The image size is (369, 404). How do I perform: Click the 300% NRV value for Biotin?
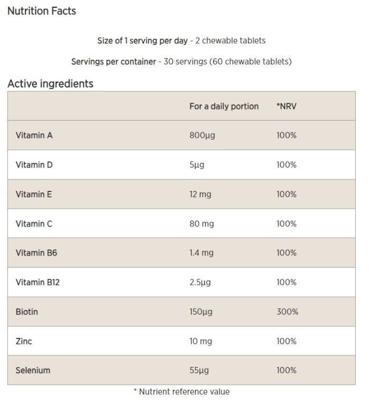287,312
